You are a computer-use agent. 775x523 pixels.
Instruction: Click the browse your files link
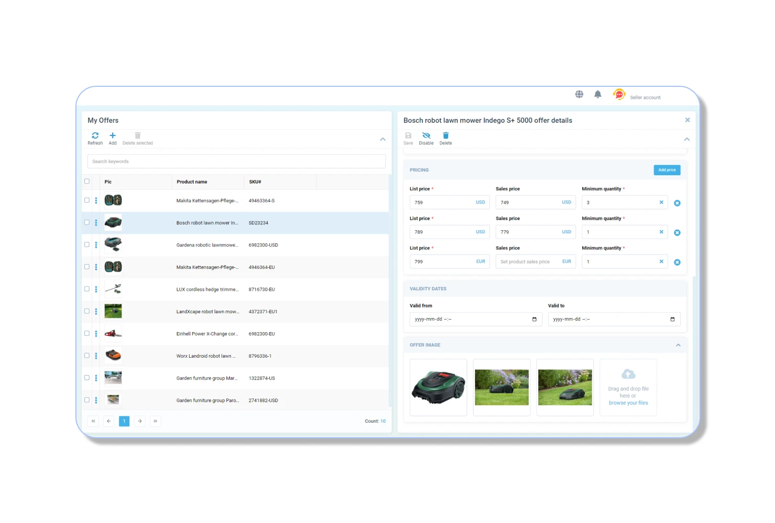tap(628, 403)
